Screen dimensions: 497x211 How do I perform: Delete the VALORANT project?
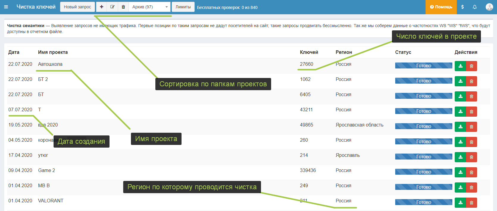click(x=471, y=203)
